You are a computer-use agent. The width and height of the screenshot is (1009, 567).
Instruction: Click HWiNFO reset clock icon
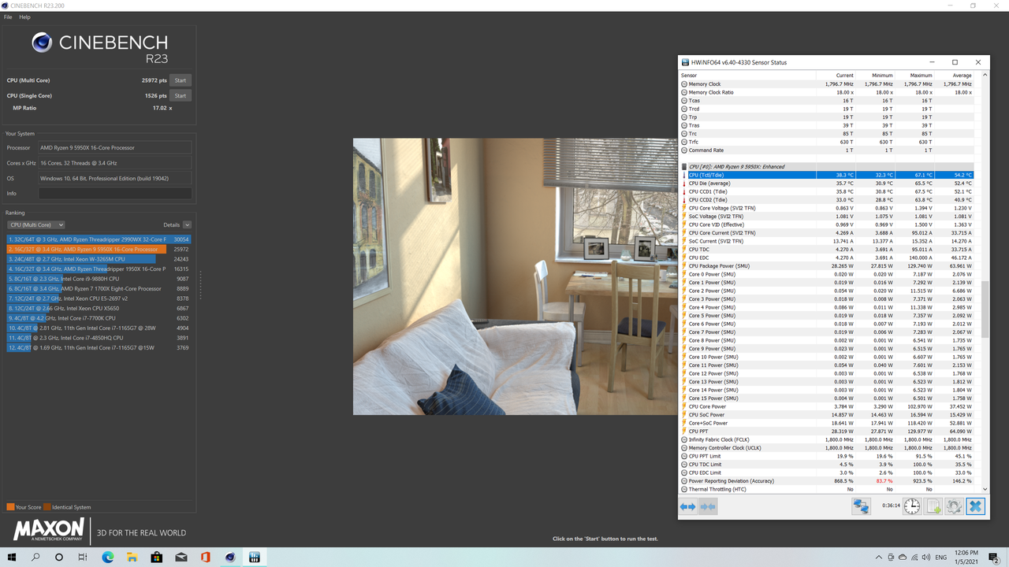point(912,506)
